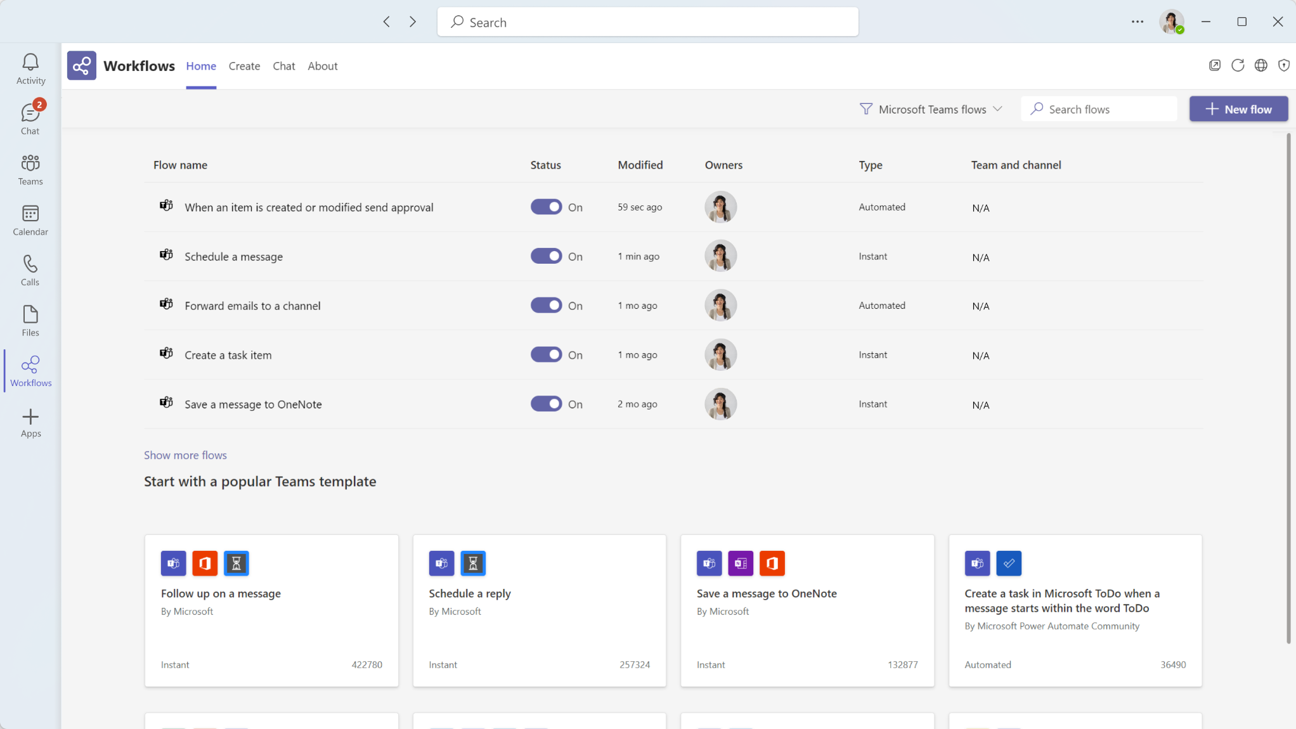Refresh the Workflows app via the reload icon
This screenshot has height=729, width=1296.
[x=1238, y=65]
